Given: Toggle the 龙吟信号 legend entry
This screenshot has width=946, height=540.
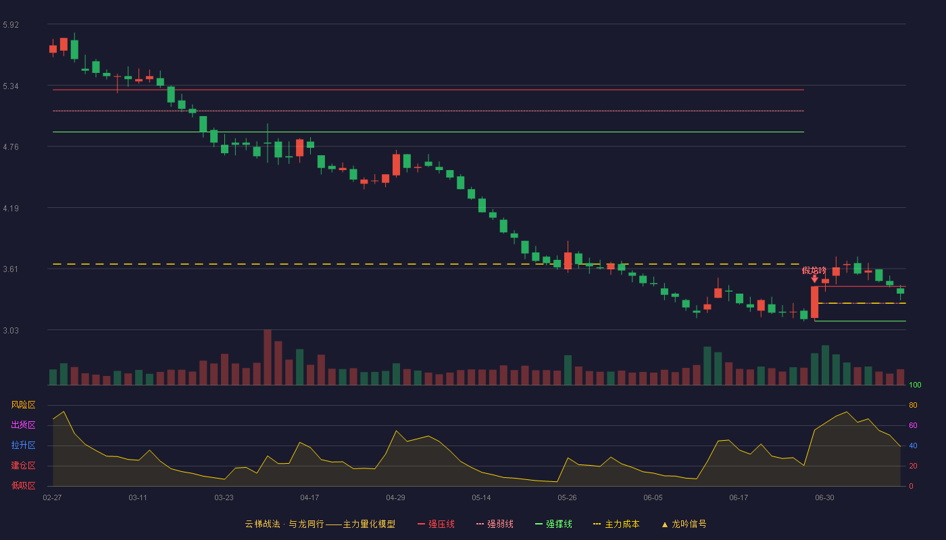Looking at the screenshot, I should (684, 524).
